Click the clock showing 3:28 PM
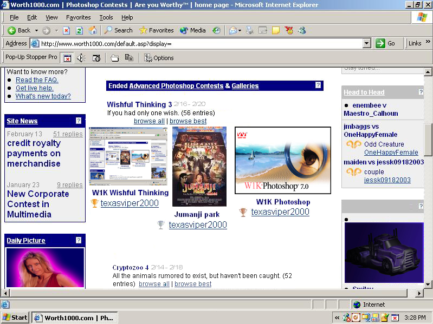The height and width of the screenshot is (324, 433). click(x=415, y=318)
